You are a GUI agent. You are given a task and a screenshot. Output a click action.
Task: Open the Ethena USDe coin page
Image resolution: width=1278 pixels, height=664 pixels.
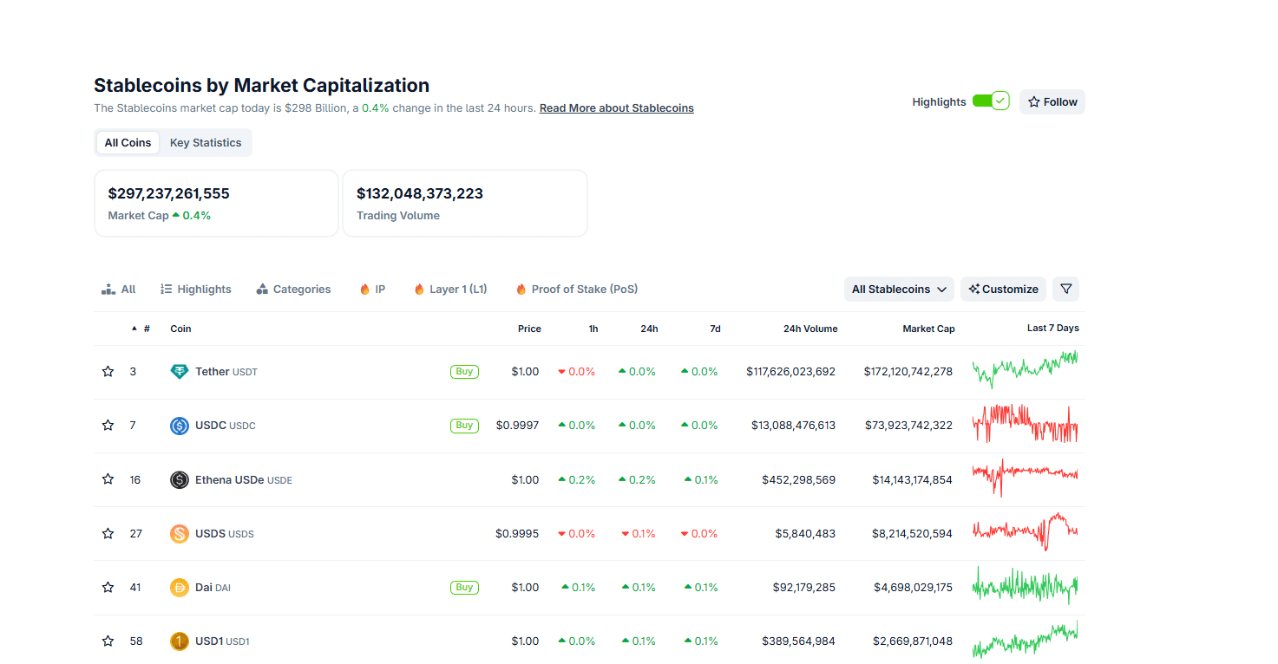[244, 479]
